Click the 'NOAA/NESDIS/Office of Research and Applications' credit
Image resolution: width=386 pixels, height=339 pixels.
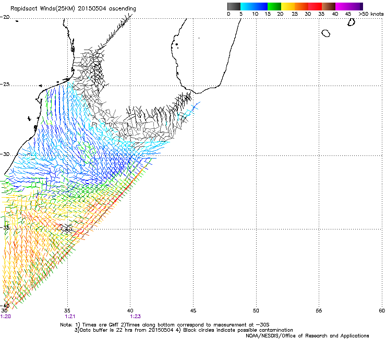coord(307,336)
